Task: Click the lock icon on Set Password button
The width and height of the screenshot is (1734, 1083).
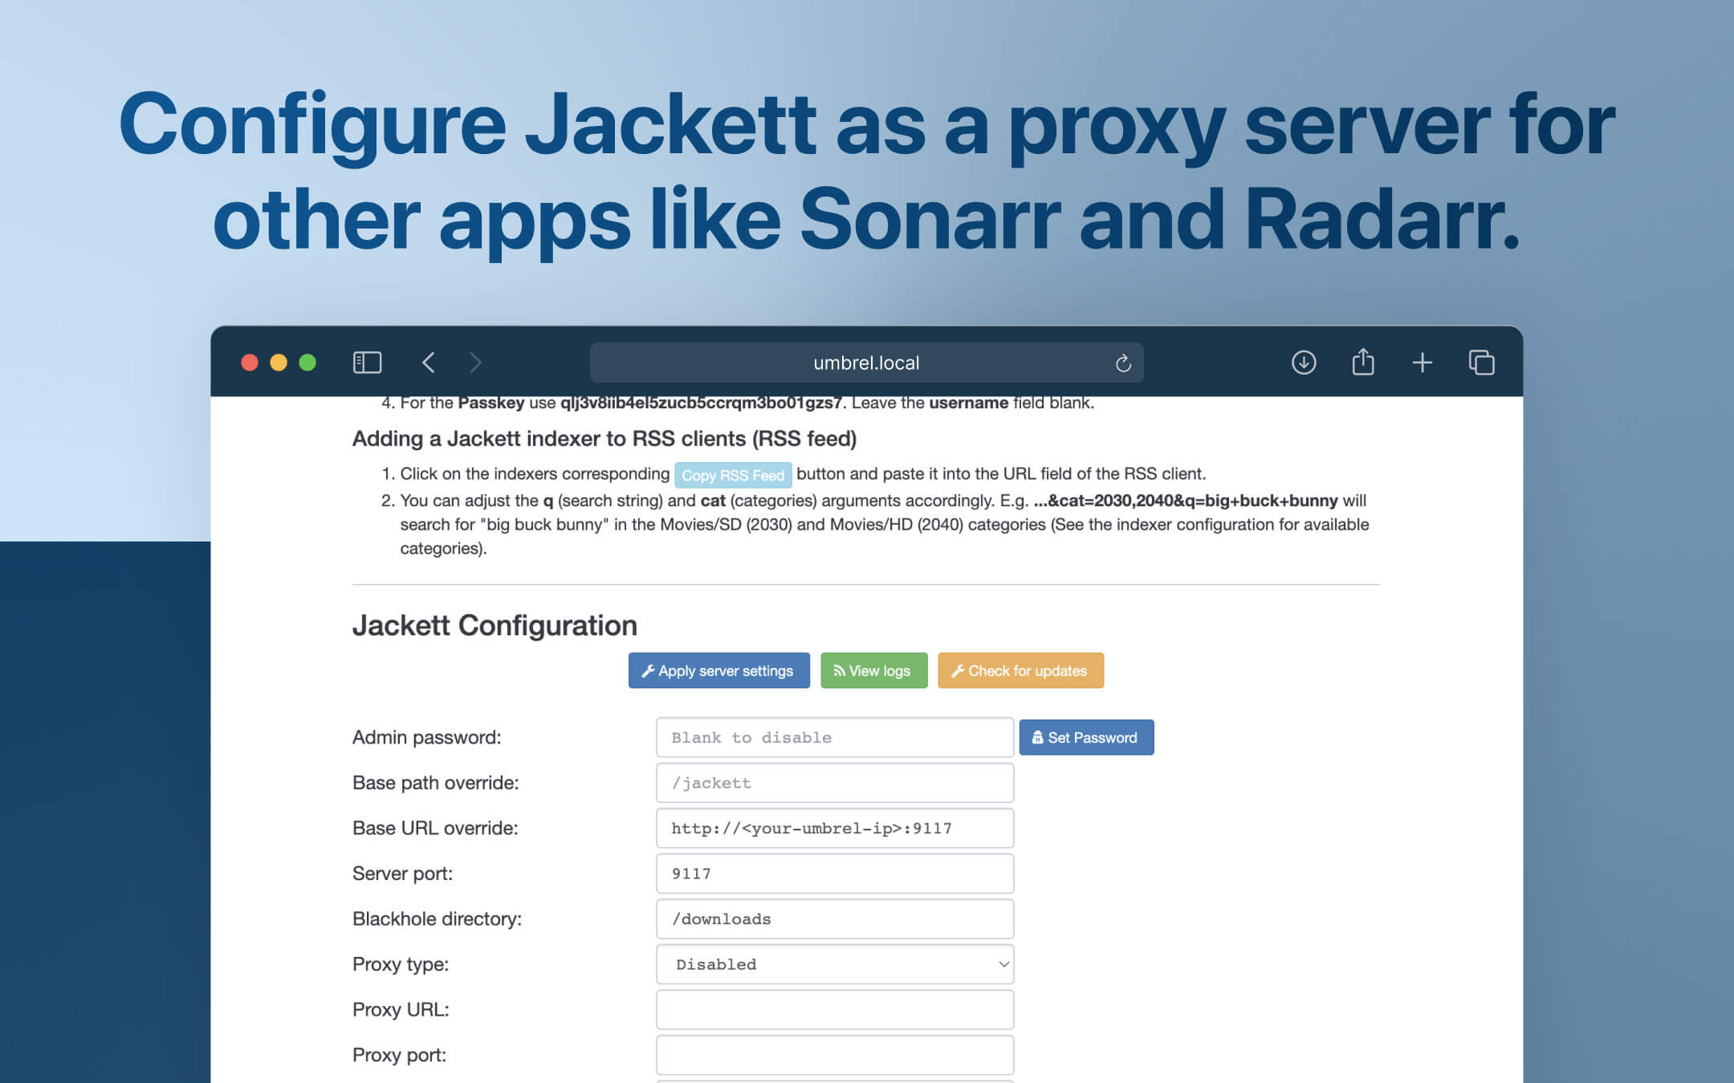Action: coord(1037,737)
